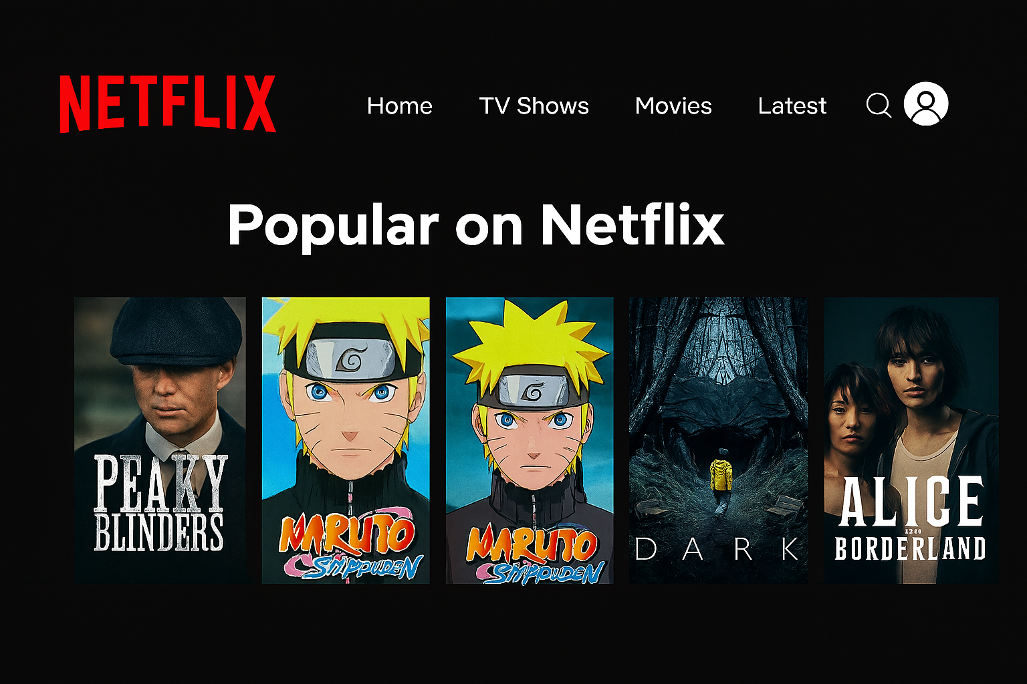Select TV Shows in the navigation
1027x684 pixels.
pyautogui.click(x=534, y=106)
